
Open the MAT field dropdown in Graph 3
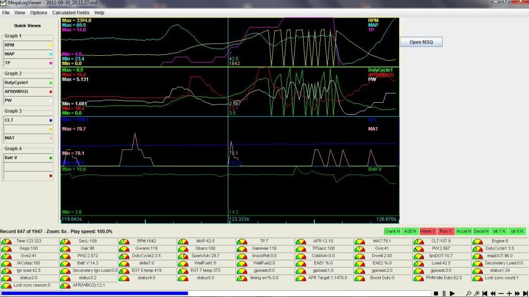pyautogui.click(x=28, y=138)
